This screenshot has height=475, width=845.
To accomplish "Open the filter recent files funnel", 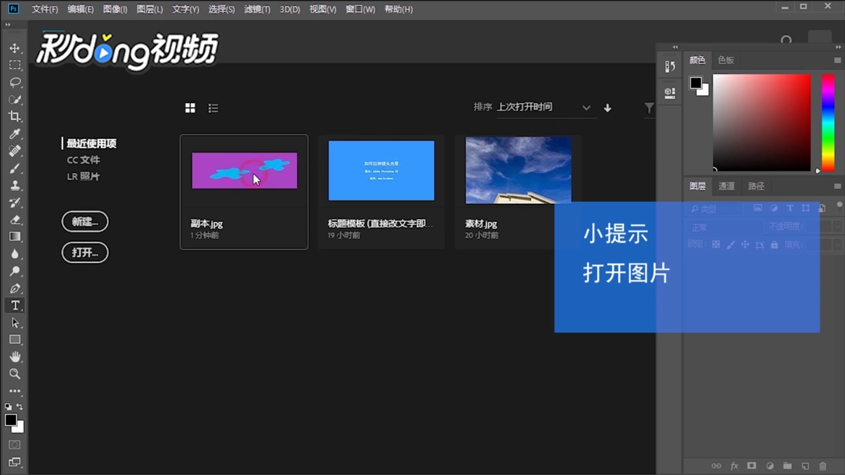I will coord(649,108).
